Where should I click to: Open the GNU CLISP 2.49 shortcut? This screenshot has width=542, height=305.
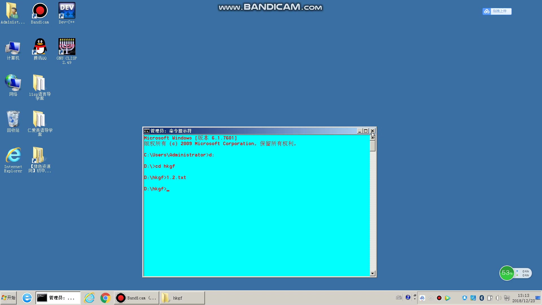pyautogui.click(x=67, y=51)
